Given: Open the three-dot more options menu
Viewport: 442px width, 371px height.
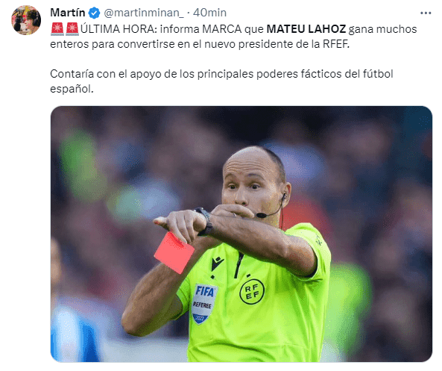Looking at the screenshot, I should 426,13.
